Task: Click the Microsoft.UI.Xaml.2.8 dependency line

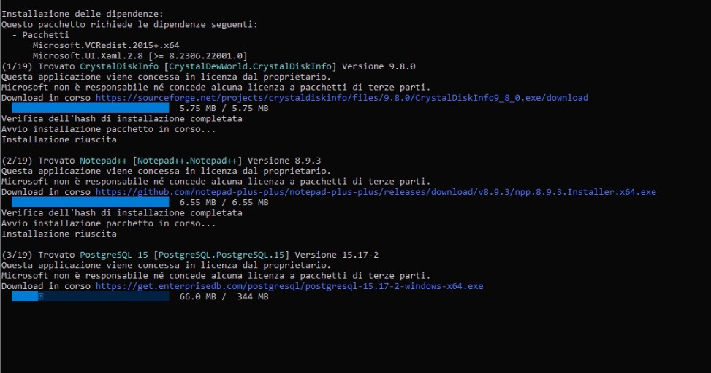Action: click(x=140, y=55)
